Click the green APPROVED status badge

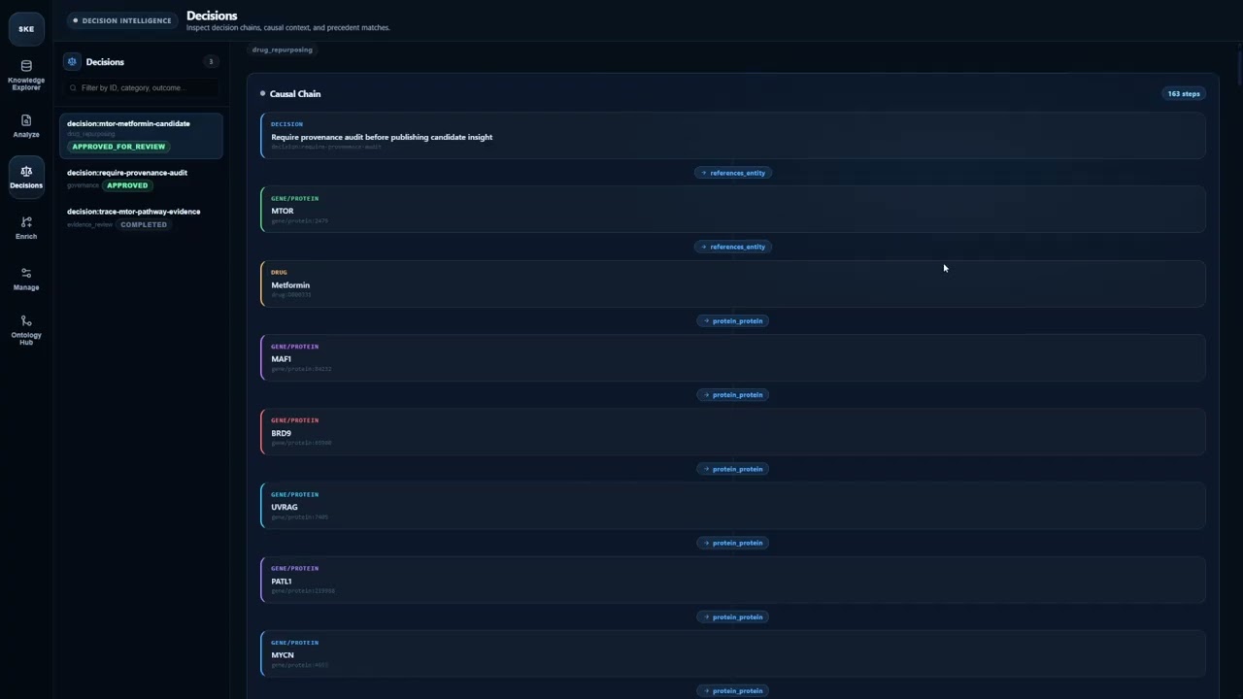click(127, 185)
